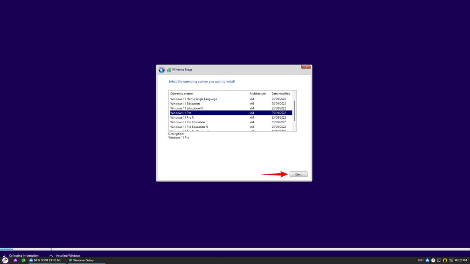Go back with the blue arrow icon
This screenshot has height=264, width=470.
pyautogui.click(x=162, y=70)
